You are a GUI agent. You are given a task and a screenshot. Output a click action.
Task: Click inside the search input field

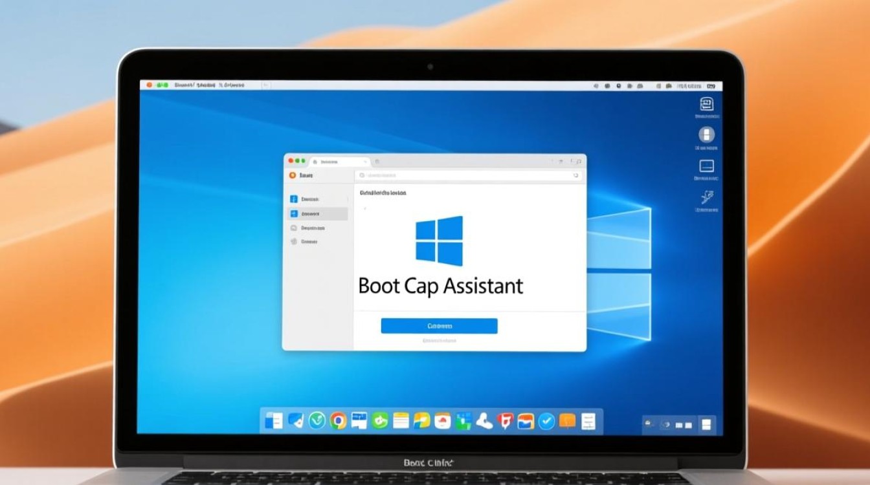[453, 175]
